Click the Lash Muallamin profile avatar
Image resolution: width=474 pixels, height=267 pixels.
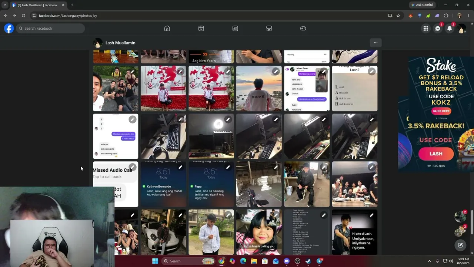98,43
